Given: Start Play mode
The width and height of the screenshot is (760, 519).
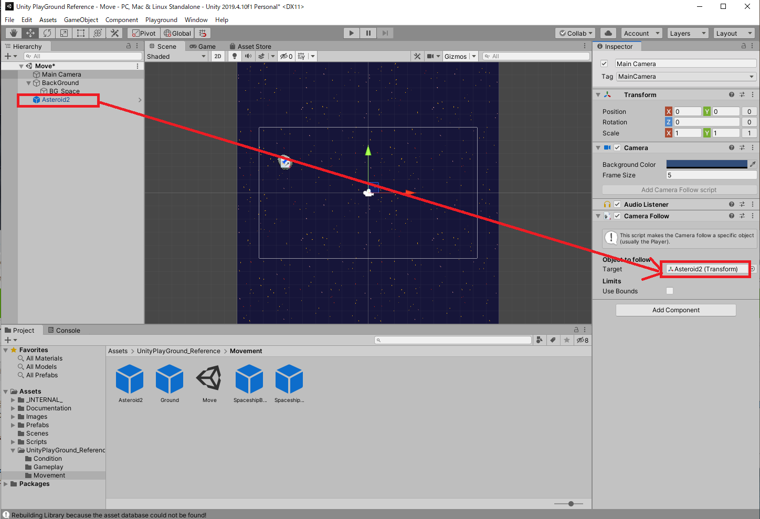Looking at the screenshot, I should tap(352, 33).
